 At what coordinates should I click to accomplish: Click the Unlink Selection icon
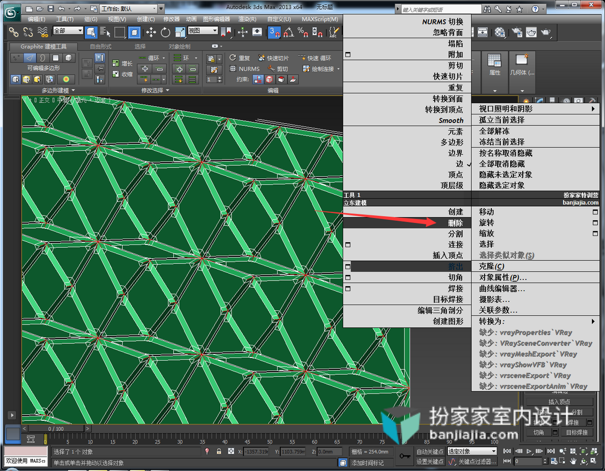(x=28, y=32)
